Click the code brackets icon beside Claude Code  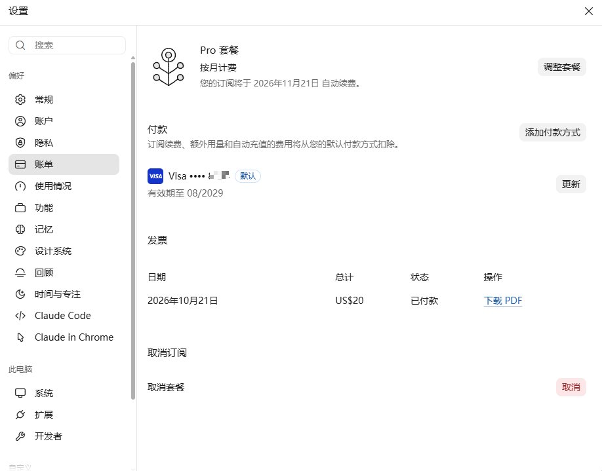[x=20, y=316]
